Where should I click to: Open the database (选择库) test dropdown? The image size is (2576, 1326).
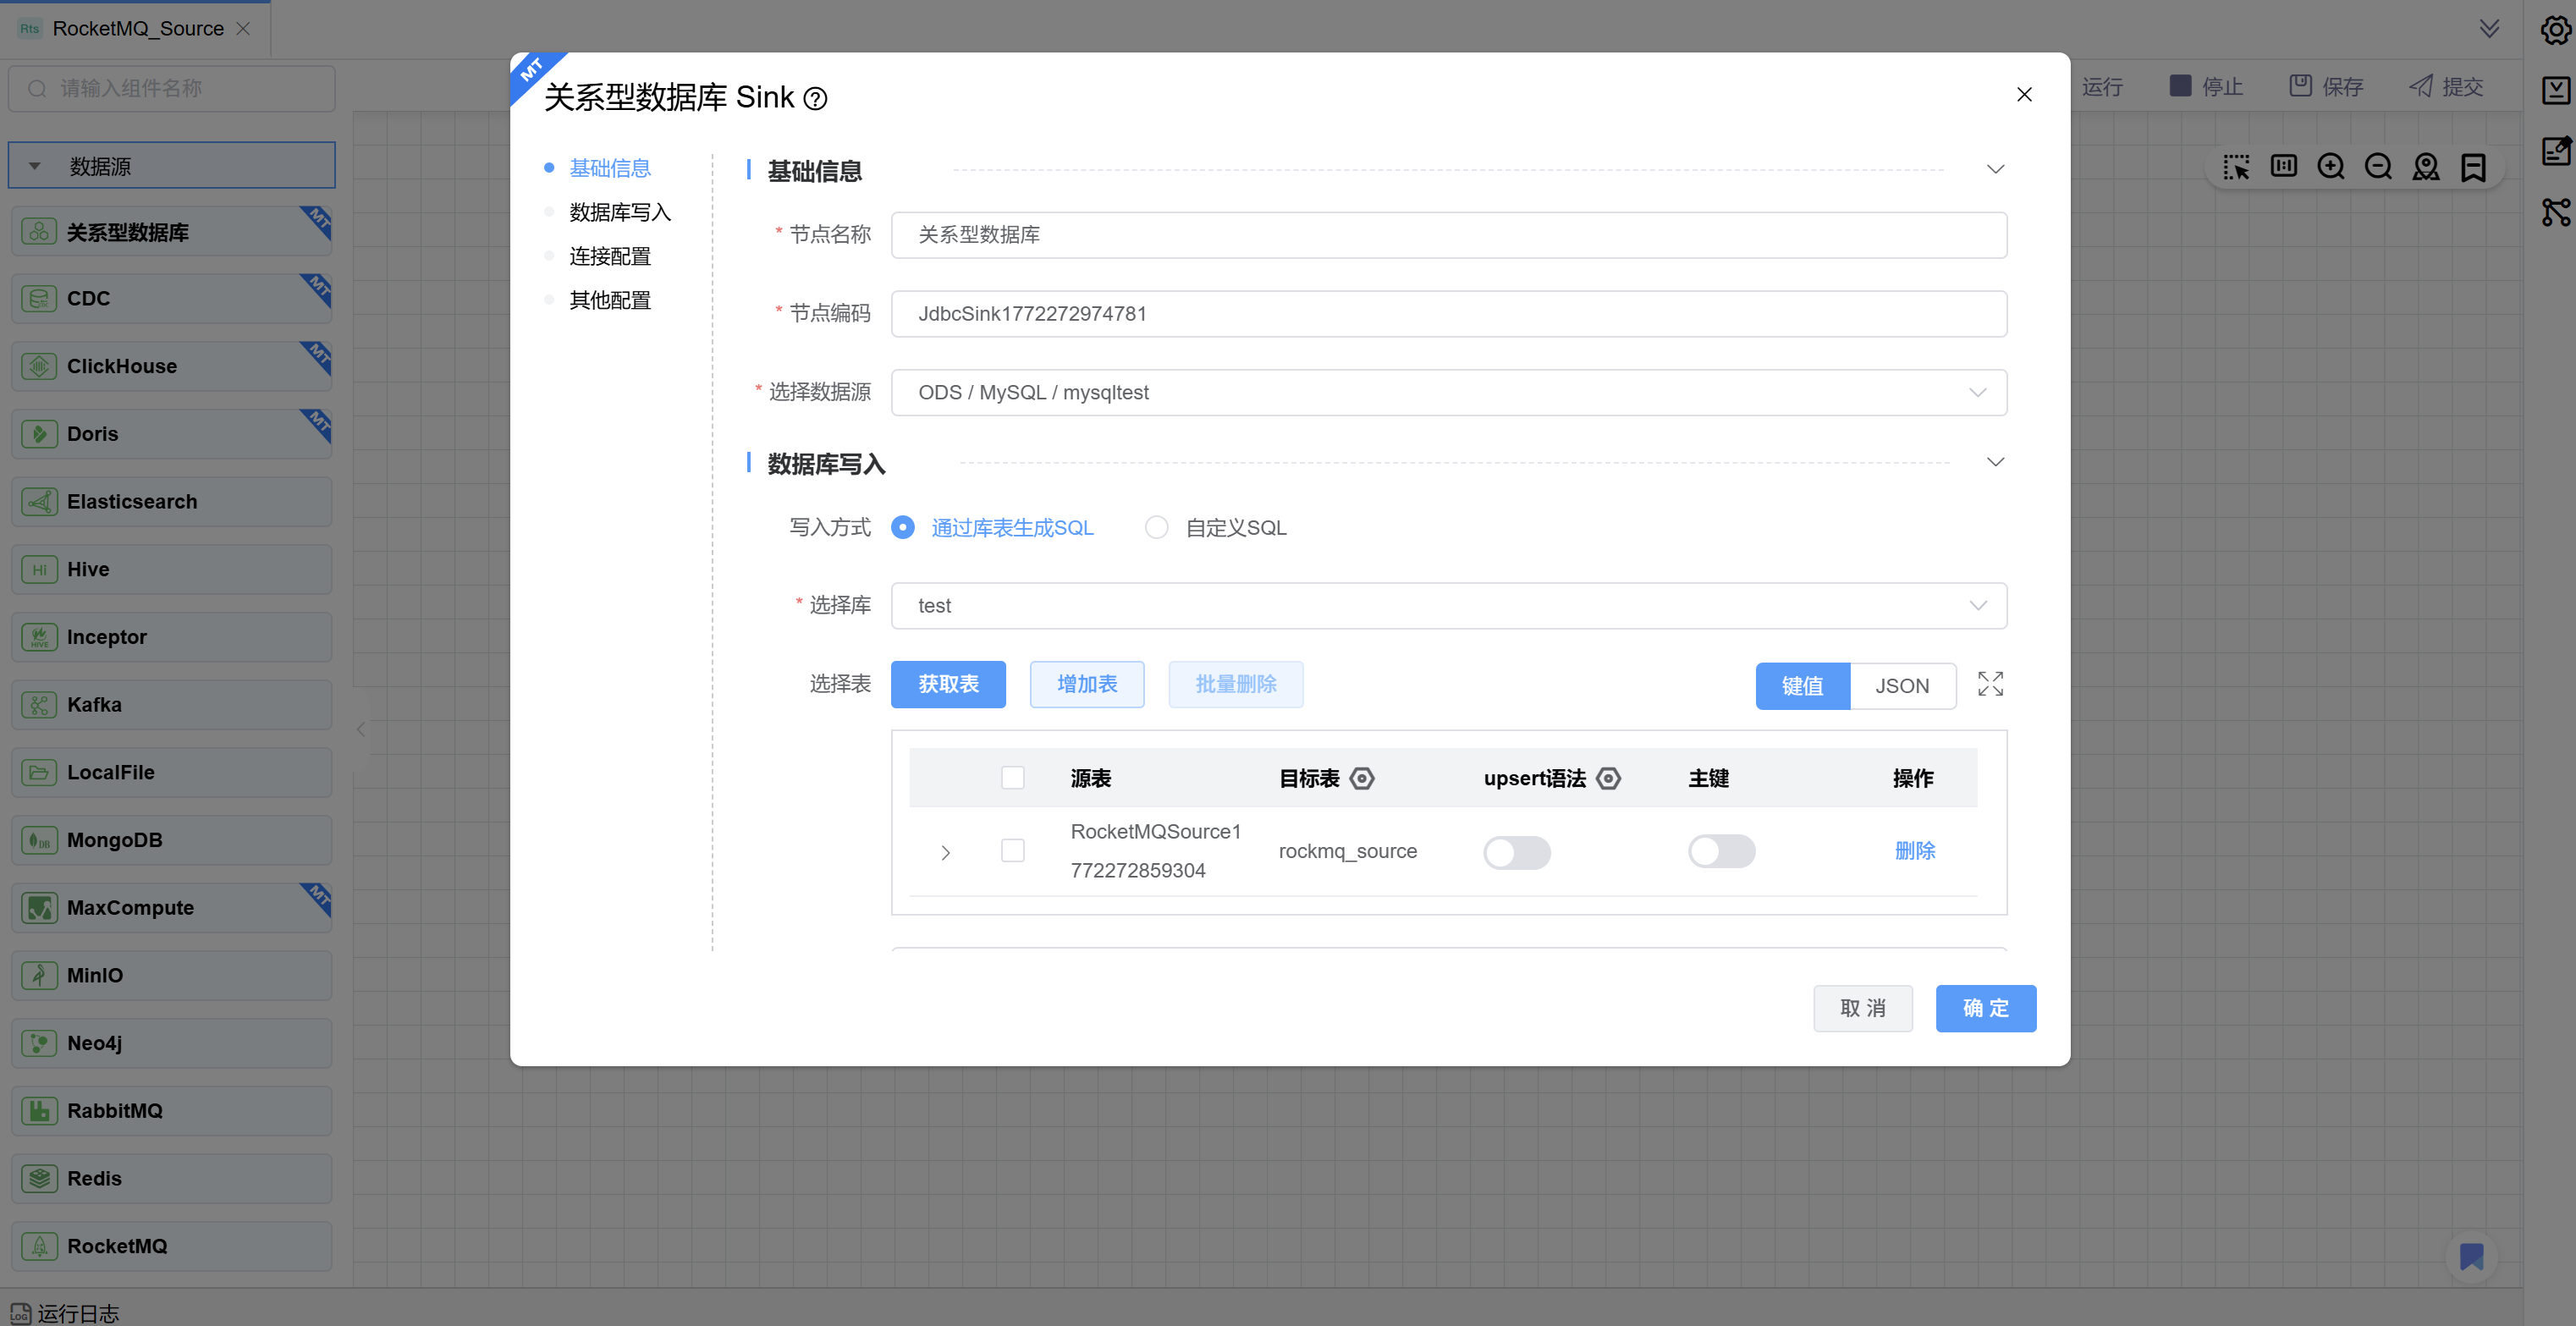click(1448, 605)
